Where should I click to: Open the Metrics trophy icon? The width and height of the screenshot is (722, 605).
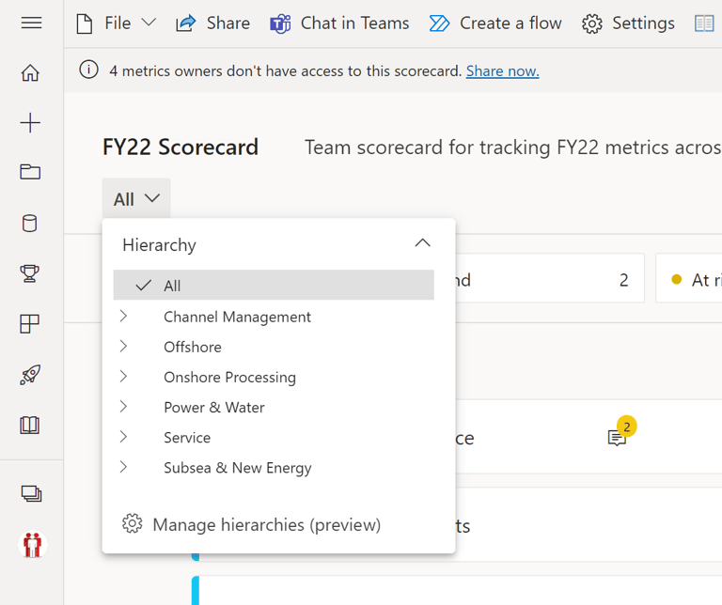tap(30, 273)
